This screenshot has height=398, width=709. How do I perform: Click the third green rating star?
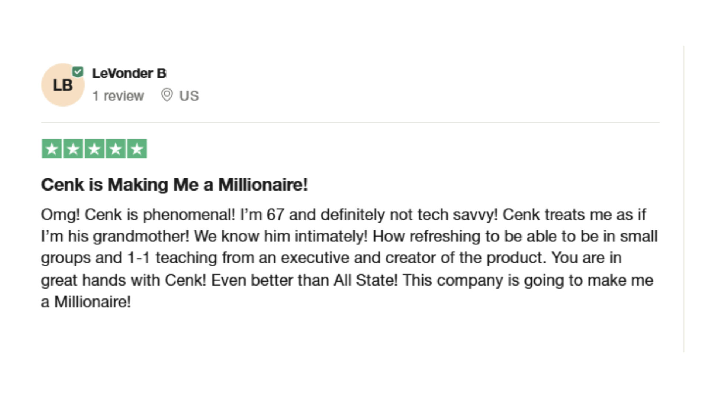(95, 149)
